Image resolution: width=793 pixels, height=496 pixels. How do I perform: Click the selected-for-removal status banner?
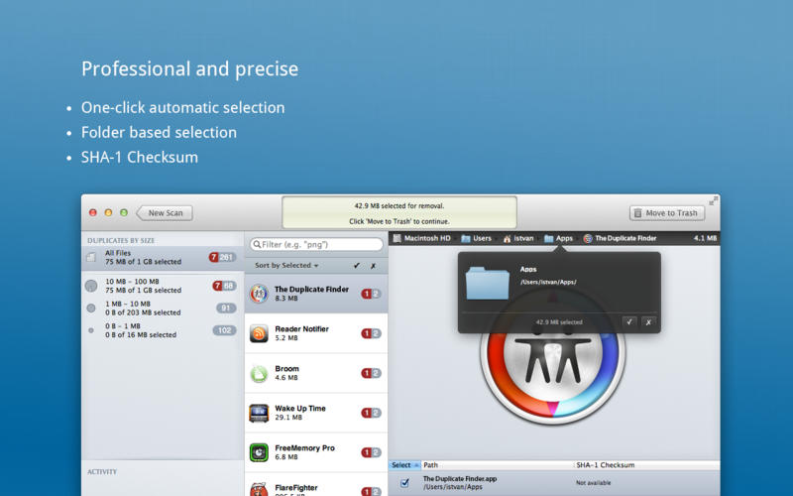(x=399, y=213)
